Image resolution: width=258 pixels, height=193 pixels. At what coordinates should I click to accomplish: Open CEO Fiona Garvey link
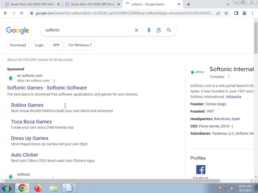pos(209,126)
